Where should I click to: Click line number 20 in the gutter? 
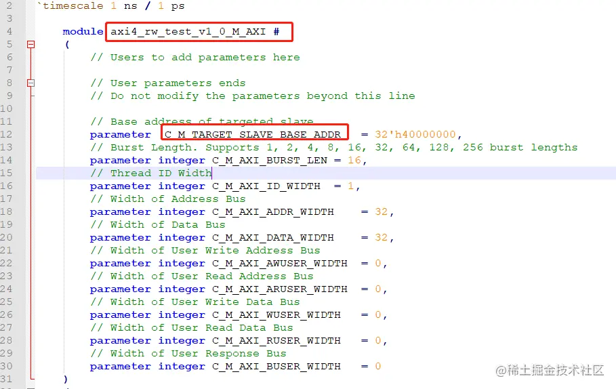click(x=6, y=237)
